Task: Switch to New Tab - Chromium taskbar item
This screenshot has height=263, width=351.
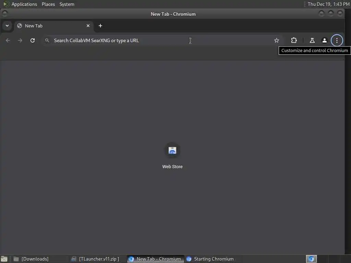Action: 156,259
